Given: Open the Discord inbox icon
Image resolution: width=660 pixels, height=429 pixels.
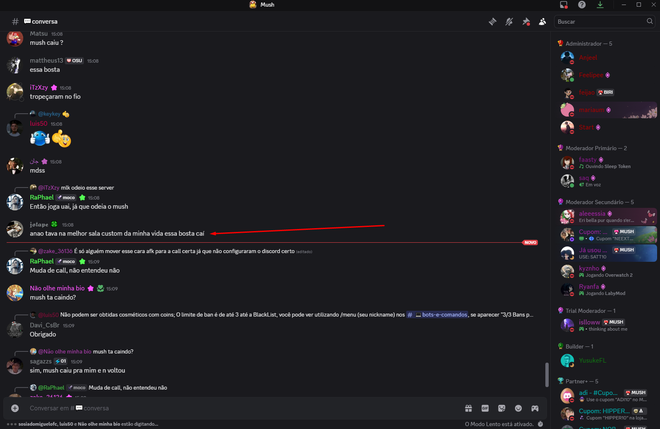Looking at the screenshot, I should click(x=564, y=5).
